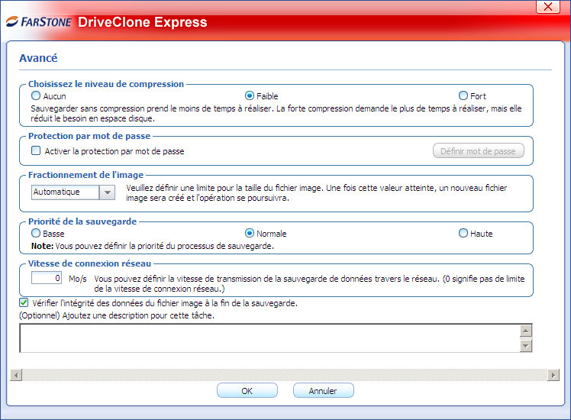571x420 pixels.
Task: Confirm settings with OK button
Action: 247,390
